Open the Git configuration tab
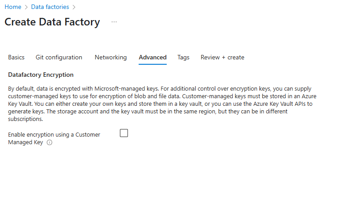The width and height of the screenshot is (341, 204). pos(59,57)
